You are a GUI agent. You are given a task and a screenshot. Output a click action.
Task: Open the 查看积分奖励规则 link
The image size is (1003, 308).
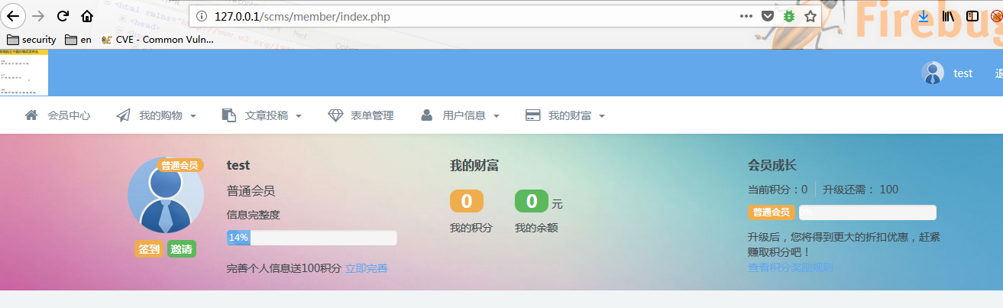point(791,267)
